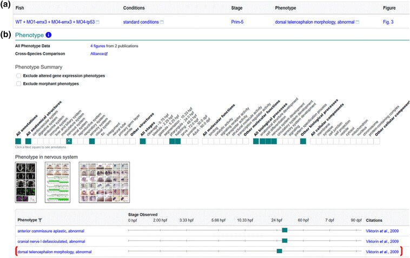Image resolution: width=410 pixels, height=258 pixels.
Task: Click the Phenotype section title
Action: click(29, 35)
